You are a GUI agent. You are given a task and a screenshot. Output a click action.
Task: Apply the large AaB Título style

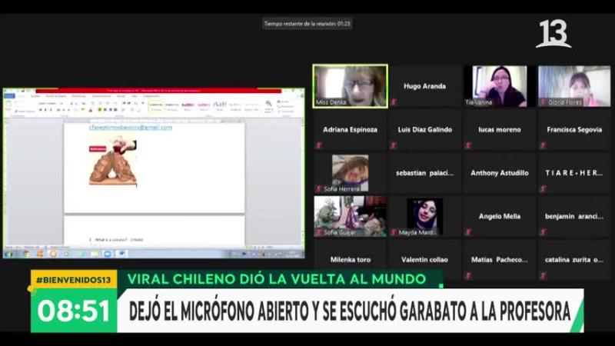[x=220, y=106]
